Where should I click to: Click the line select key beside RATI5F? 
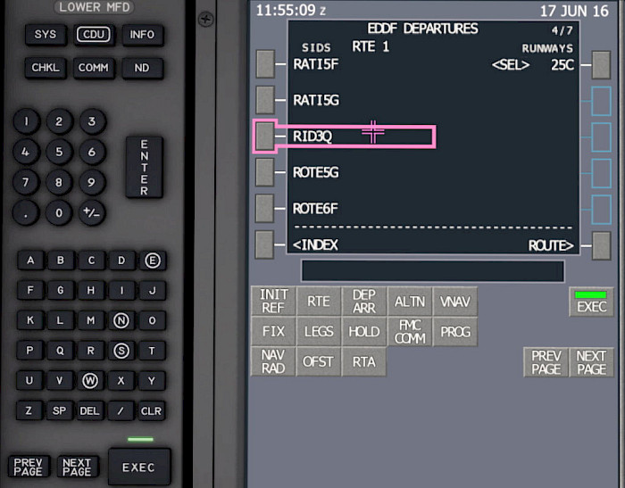[265, 63]
